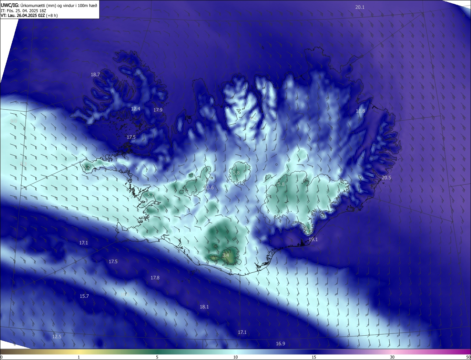This screenshot has width=471, height=360.
Task: Click the '0' label on the colour scale
Action: pos(1,357)
